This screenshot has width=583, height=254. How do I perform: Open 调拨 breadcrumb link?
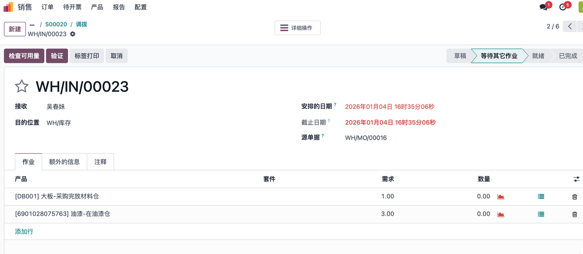pyautogui.click(x=82, y=25)
